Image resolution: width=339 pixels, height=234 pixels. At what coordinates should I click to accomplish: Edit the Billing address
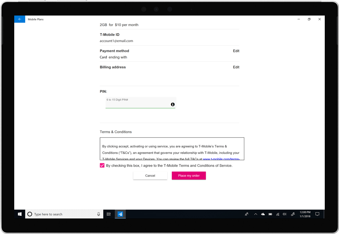236,67
